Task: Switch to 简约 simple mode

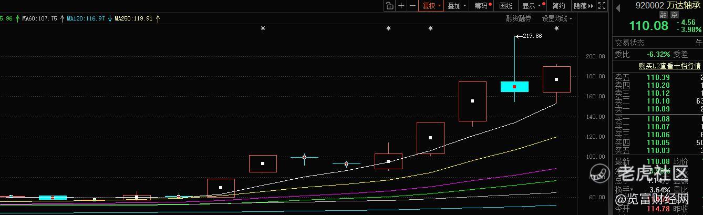Action: pos(559,6)
